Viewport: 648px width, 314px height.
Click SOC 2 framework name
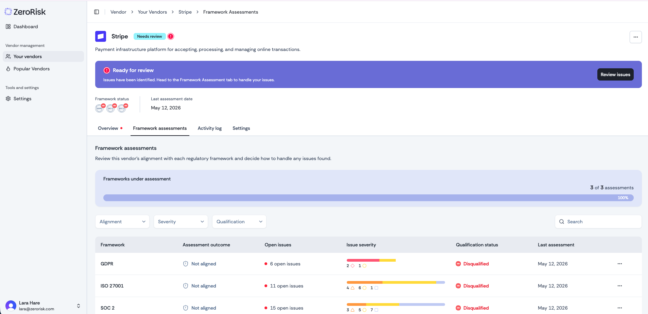[x=107, y=308]
